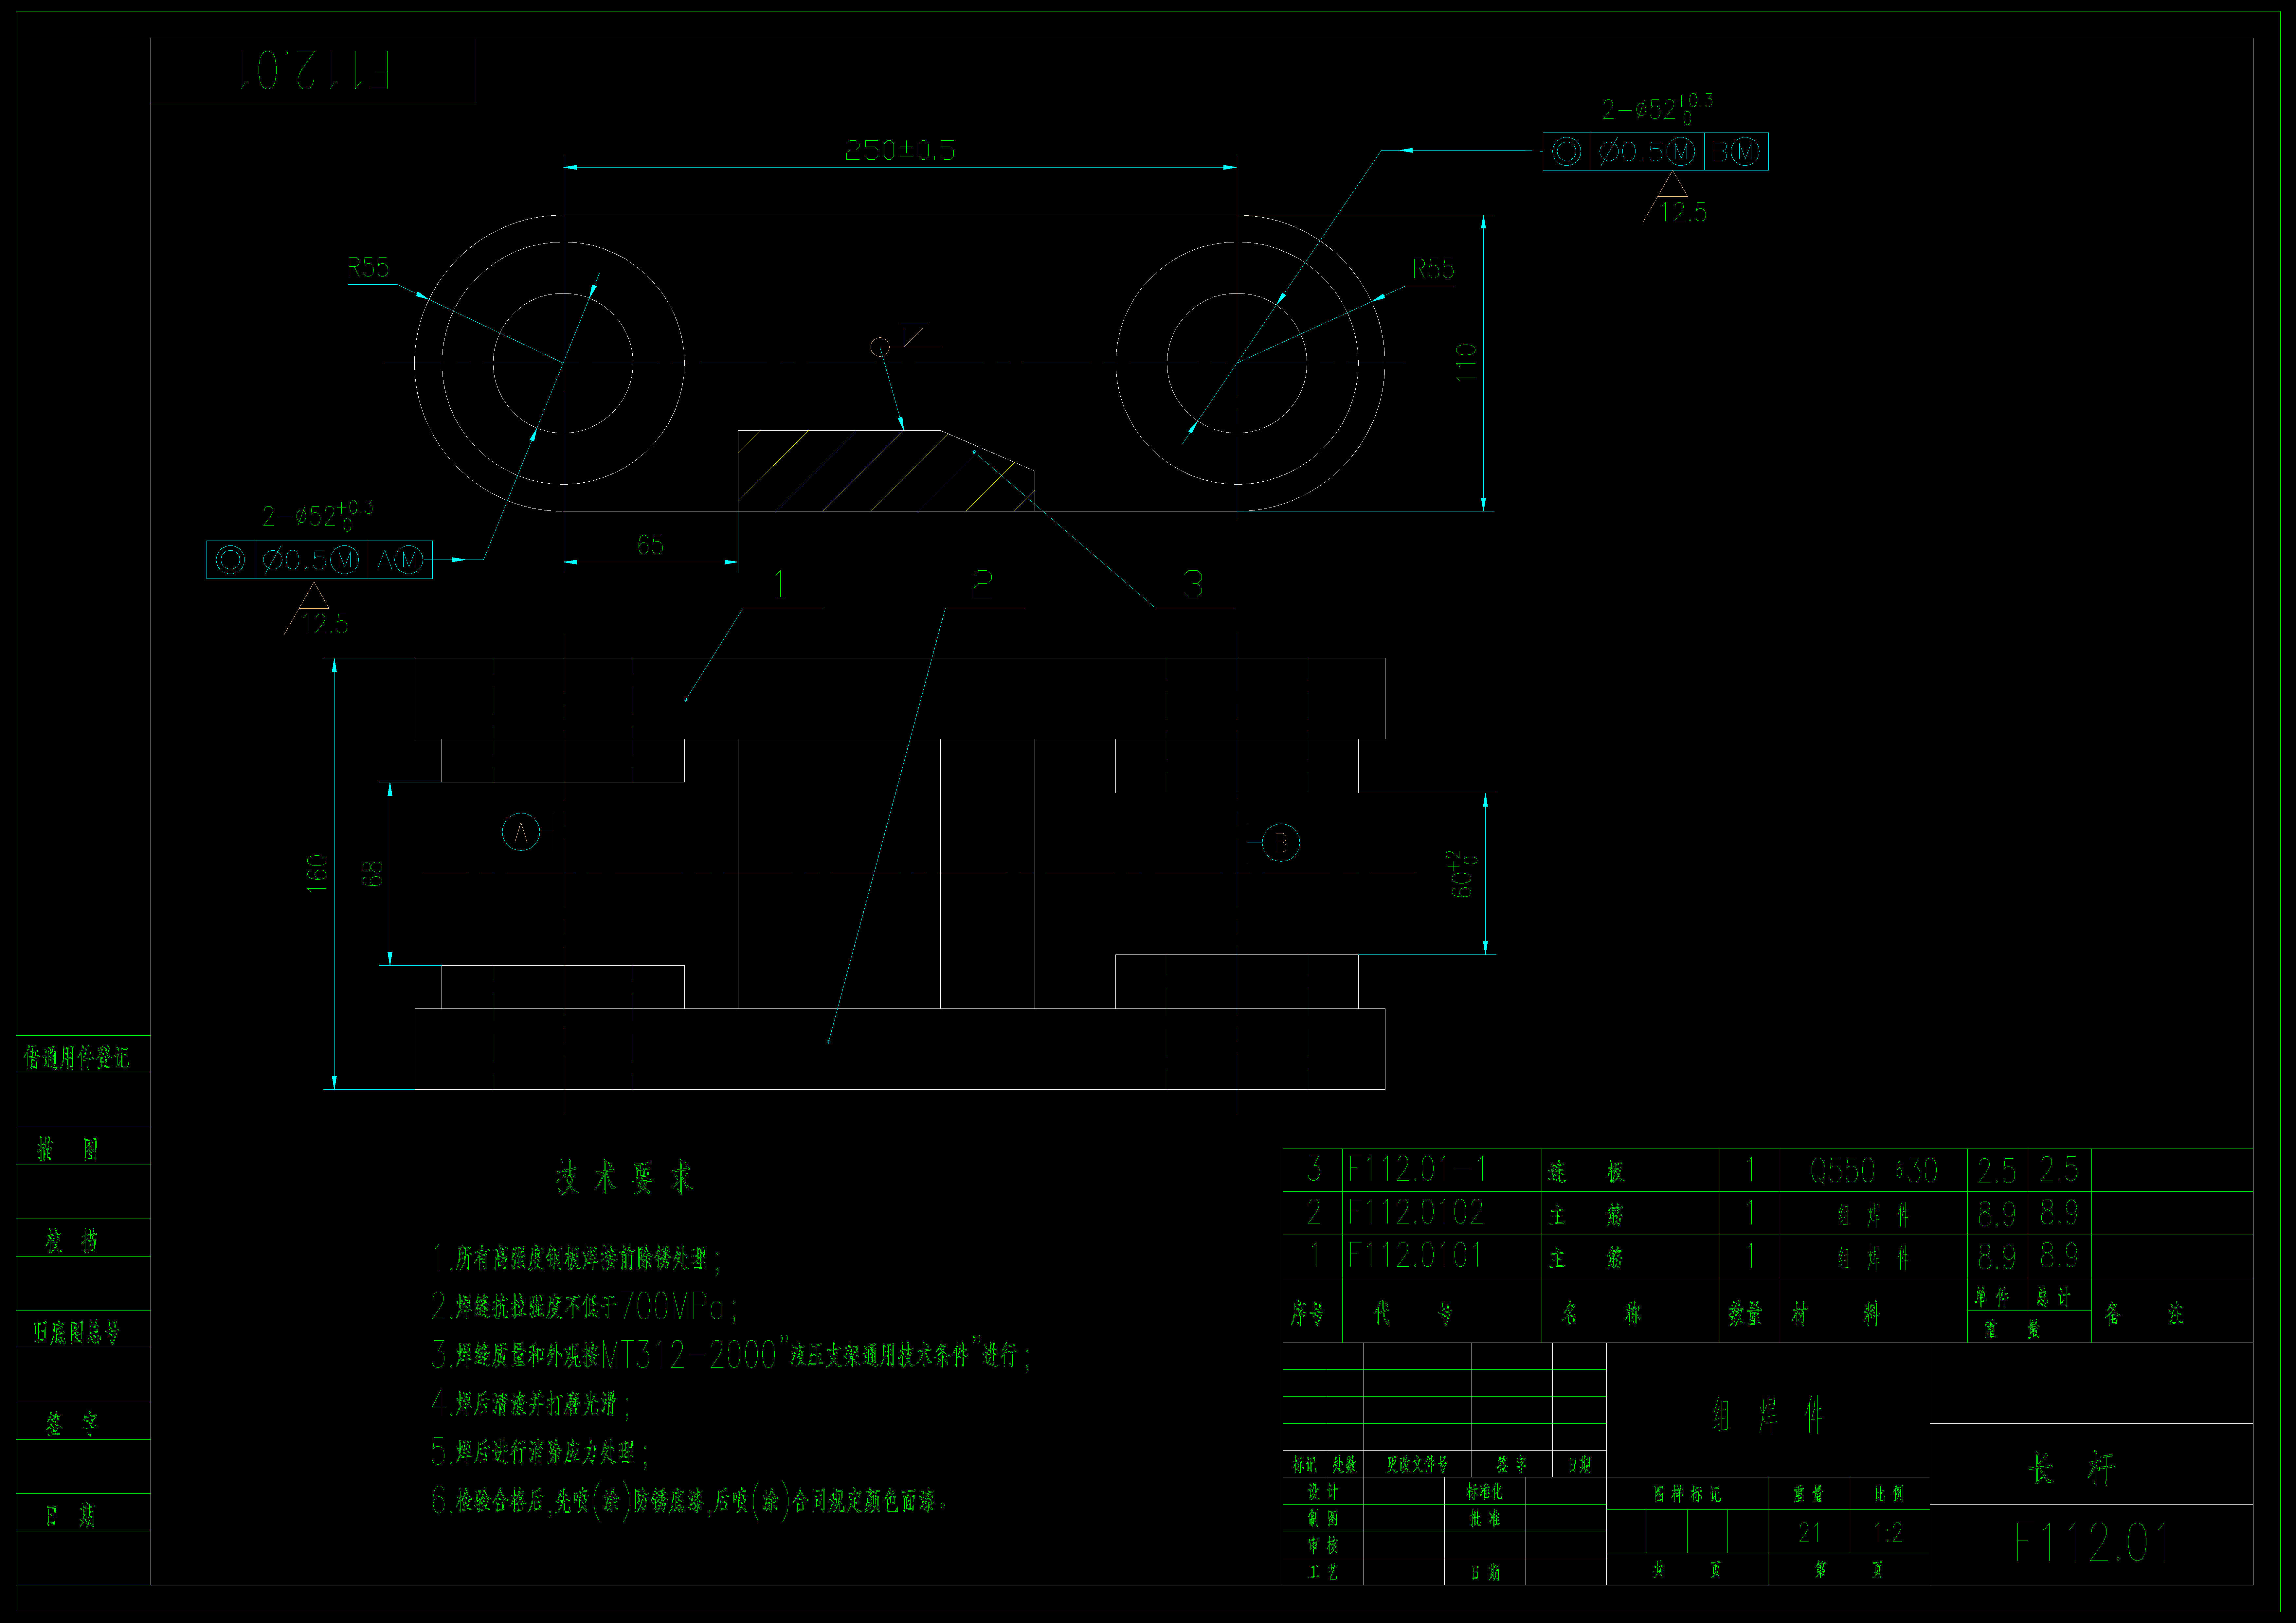Select the 名称 column header
This screenshot has height=1623, width=2296.
pyautogui.click(x=1601, y=1313)
